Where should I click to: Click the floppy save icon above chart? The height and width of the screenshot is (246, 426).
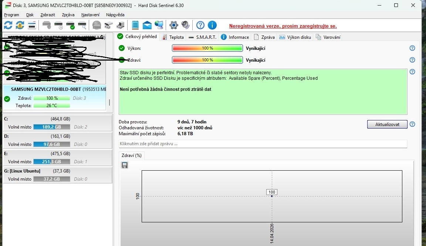click(125, 165)
